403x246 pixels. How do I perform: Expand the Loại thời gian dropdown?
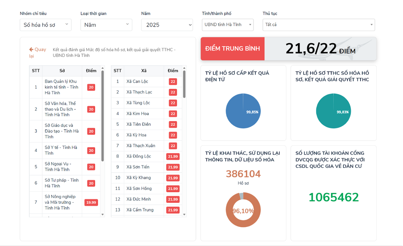106,25
